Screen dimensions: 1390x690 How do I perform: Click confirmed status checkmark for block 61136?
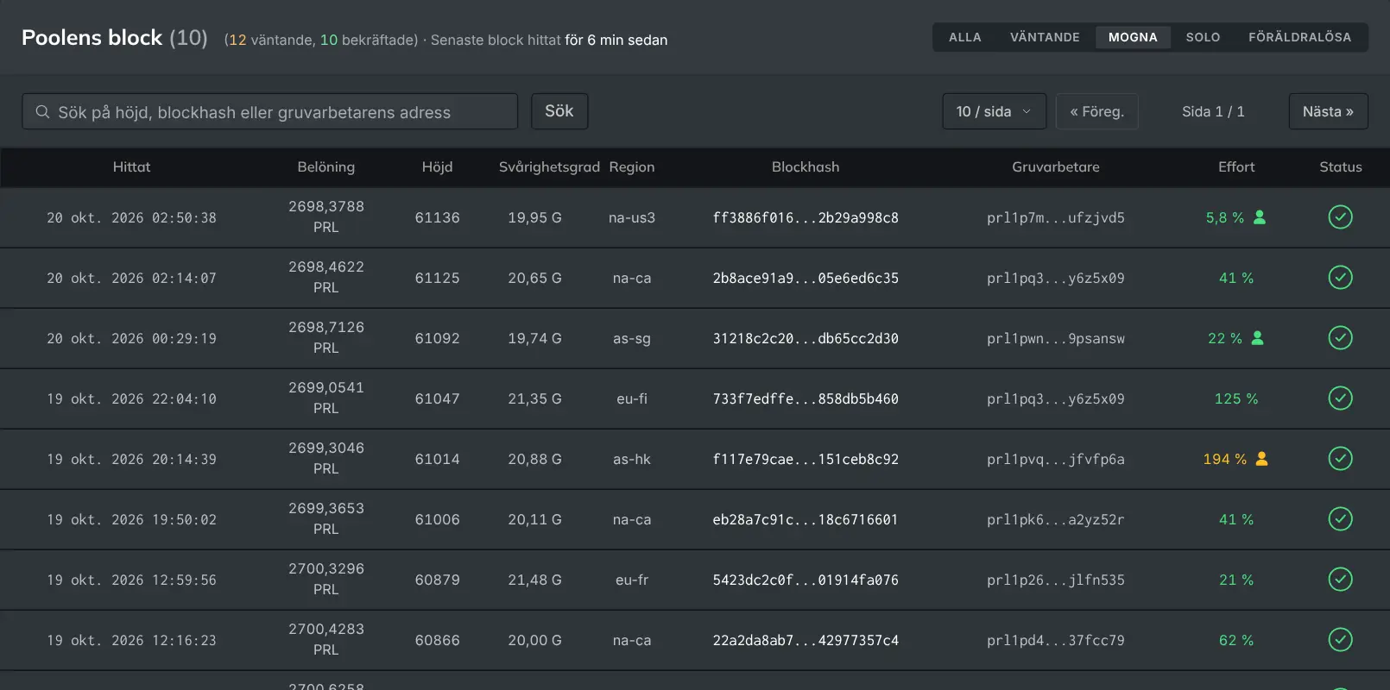click(1340, 217)
